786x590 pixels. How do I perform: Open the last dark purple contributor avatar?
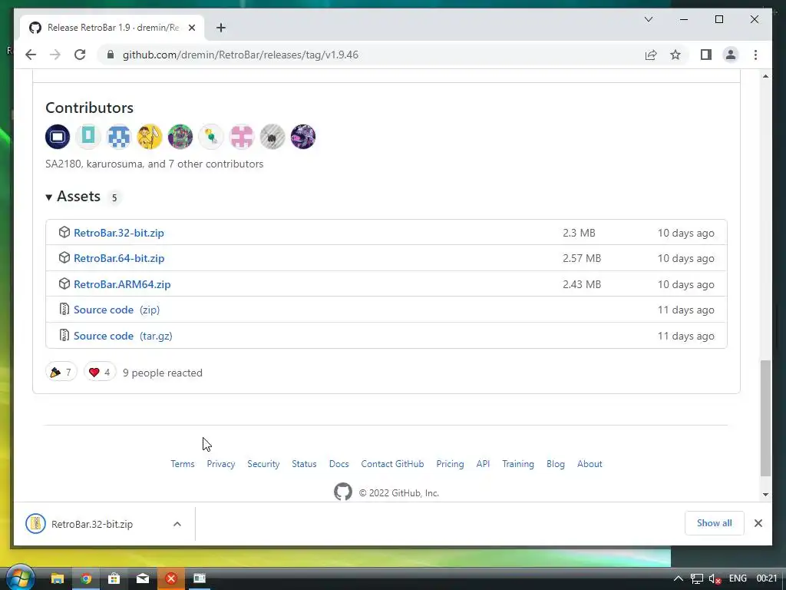pyautogui.click(x=302, y=137)
